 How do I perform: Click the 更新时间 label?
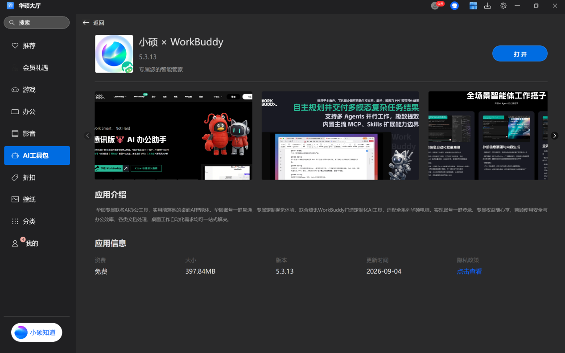click(377, 260)
